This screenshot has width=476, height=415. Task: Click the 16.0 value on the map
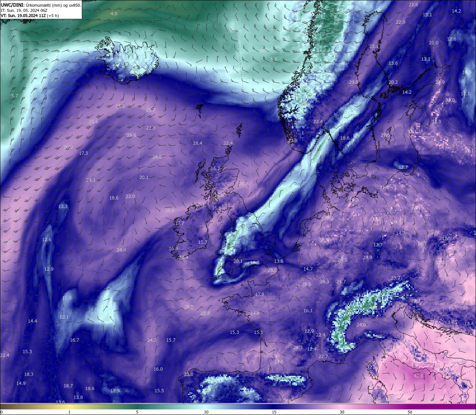[x=158, y=369]
